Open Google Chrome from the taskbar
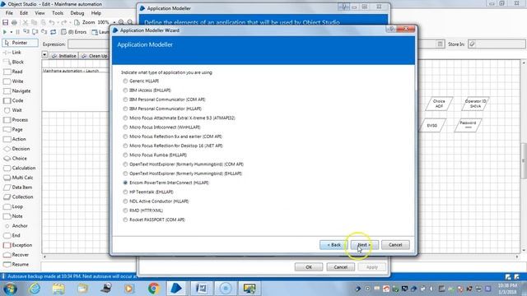527x296 pixels. [x=154, y=289]
